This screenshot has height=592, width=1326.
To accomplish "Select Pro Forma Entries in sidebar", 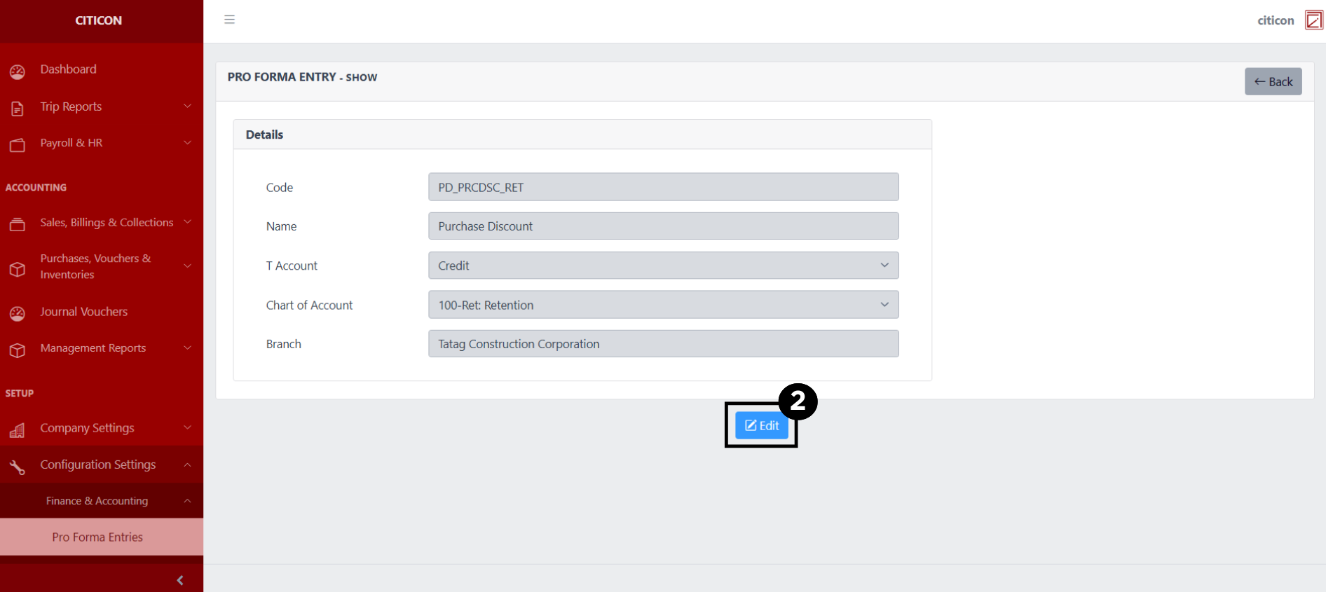I will pyautogui.click(x=102, y=537).
